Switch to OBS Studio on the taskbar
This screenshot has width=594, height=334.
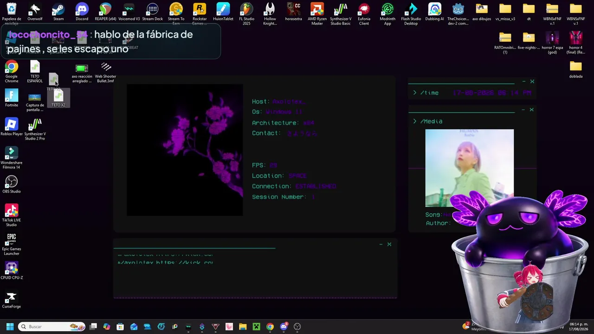(x=297, y=327)
